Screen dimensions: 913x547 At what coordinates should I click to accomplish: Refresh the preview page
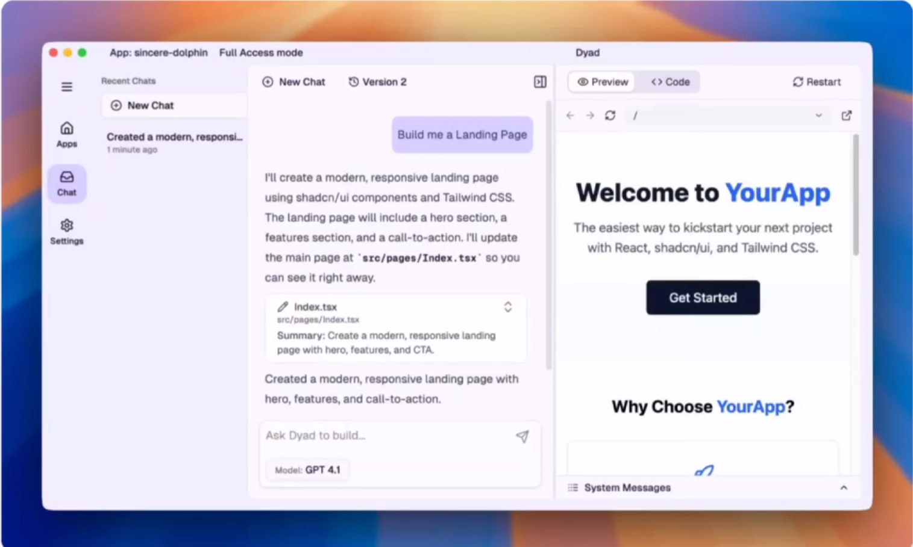point(610,116)
